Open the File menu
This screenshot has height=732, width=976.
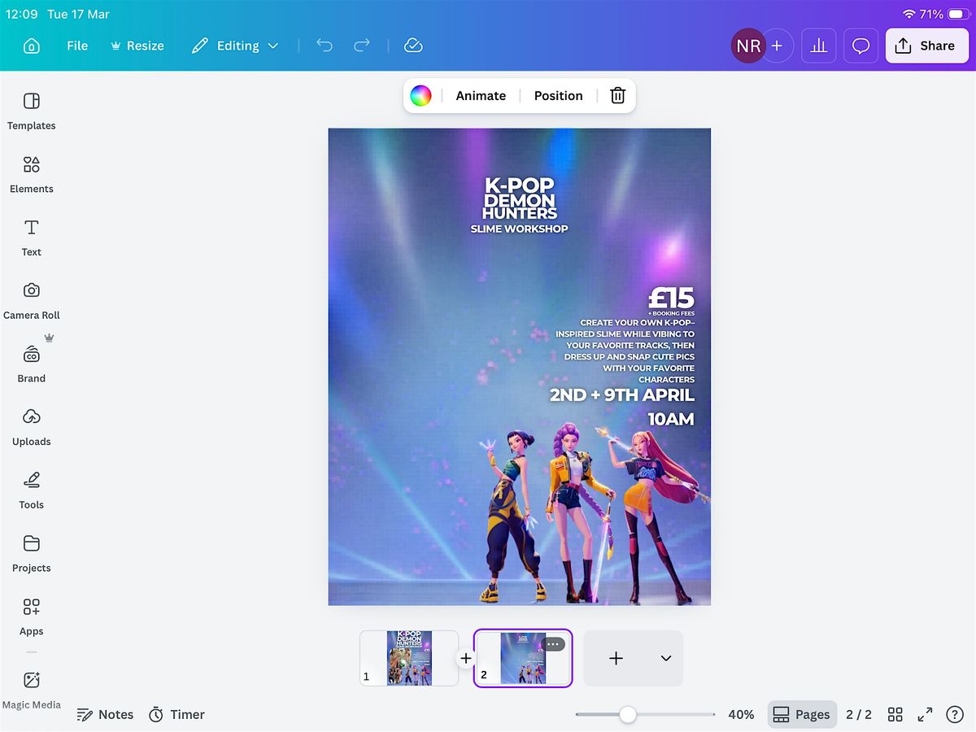(77, 46)
